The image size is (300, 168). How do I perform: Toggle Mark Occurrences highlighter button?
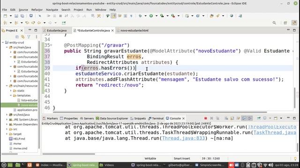113,16
